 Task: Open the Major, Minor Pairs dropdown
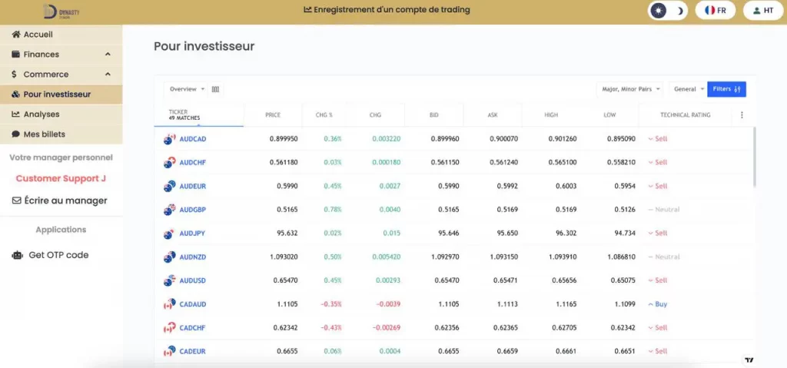click(x=630, y=89)
